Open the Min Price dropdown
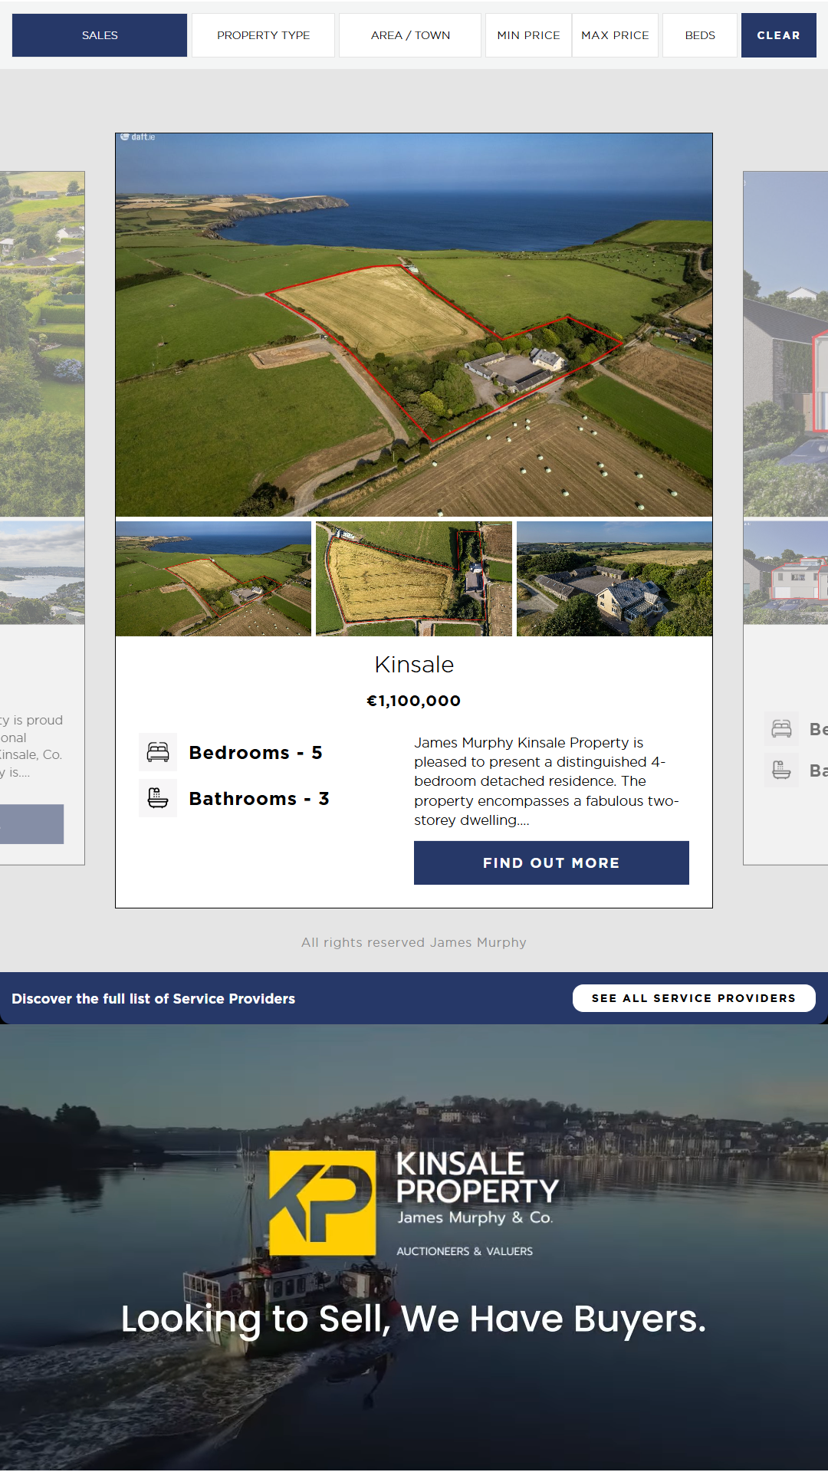This screenshot has width=828, height=1472. pos(528,35)
